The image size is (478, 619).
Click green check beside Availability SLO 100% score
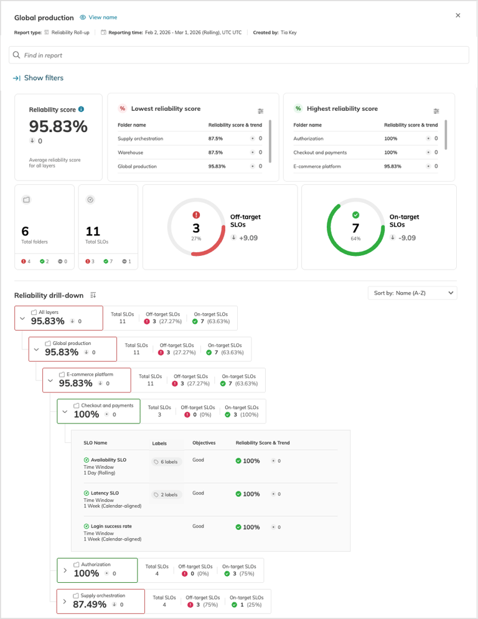point(238,461)
